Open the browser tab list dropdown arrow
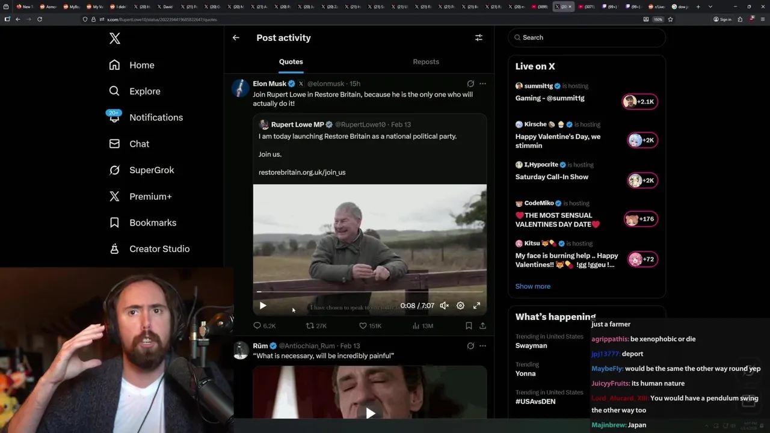Image resolution: width=770 pixels, height=433 pixels. click(710, 7)
